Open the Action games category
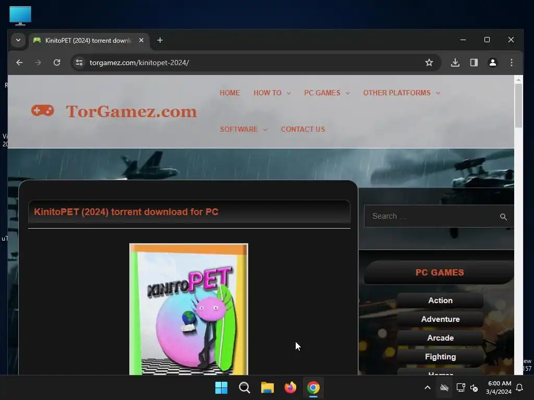Image resolution: width=534 pixels, height=400 pixels. pyautogui.click(x=440, y=301)
